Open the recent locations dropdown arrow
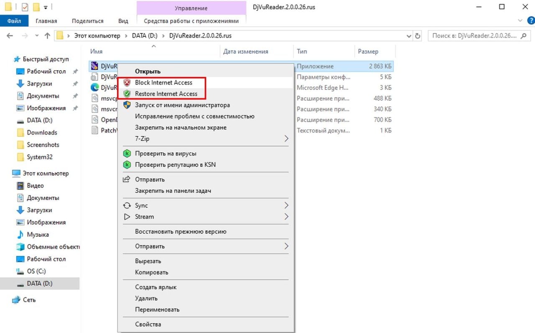 tap(37, 36)
